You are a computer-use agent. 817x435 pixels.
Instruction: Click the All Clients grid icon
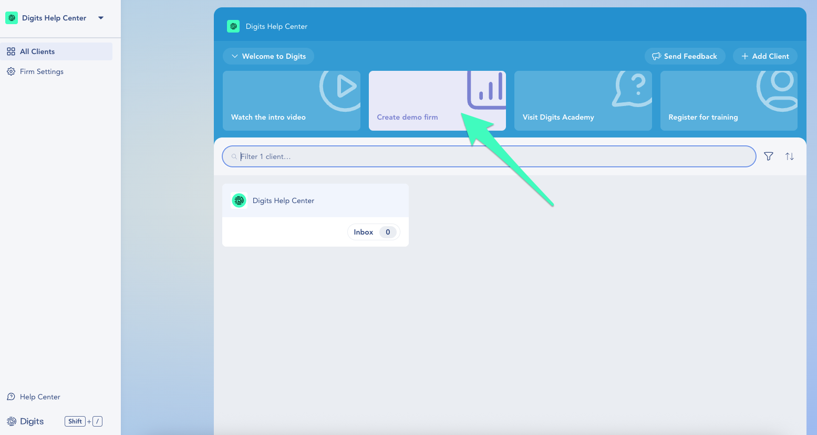coord(11,51)
